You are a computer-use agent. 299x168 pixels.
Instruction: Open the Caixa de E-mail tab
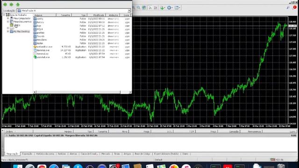pos(89,154)
